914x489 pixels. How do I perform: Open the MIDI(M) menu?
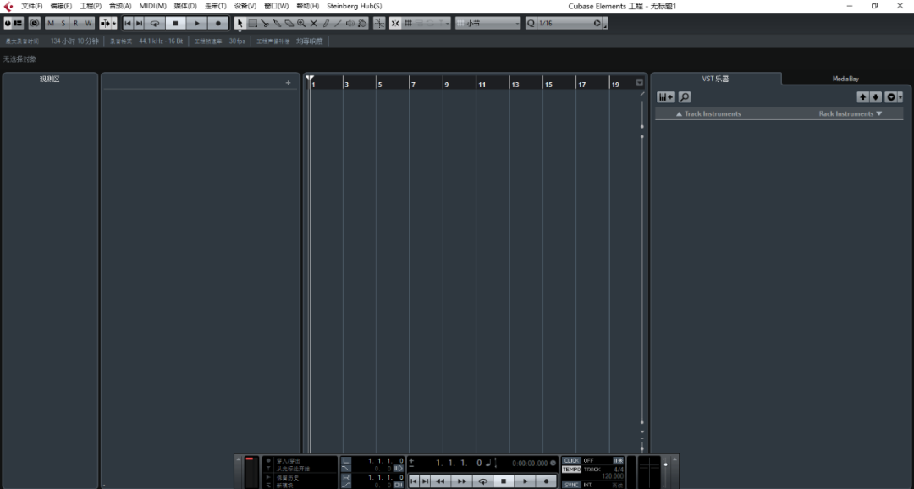[x=152, y=6]
